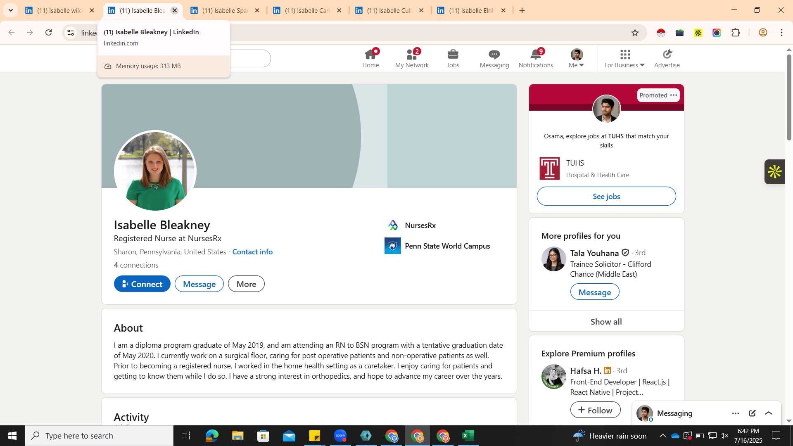793x446 pixels.
Task: Switch to the Isabelle Elrih tab
Action: 471,10
